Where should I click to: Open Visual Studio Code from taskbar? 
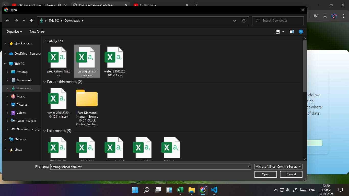(214, 190)
